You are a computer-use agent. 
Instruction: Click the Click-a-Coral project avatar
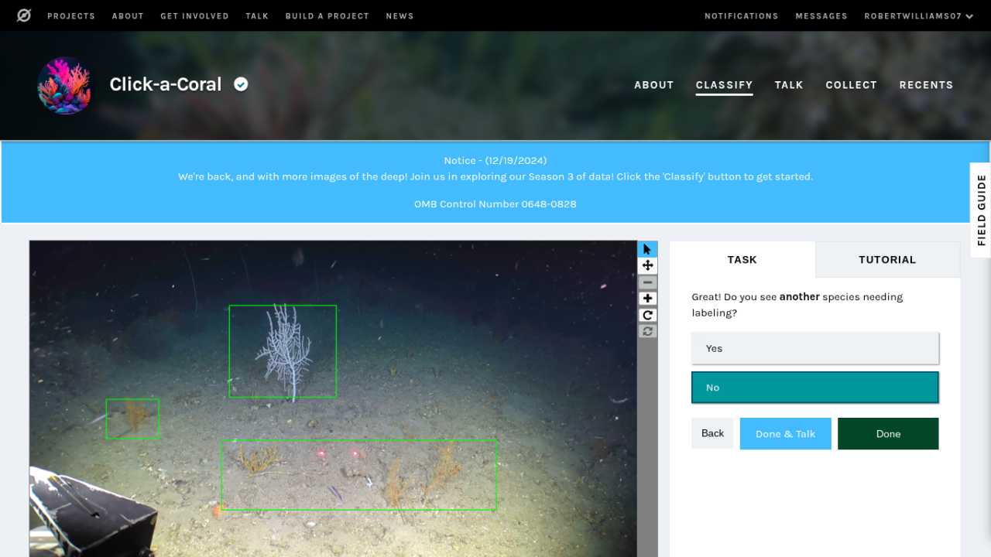click(64, 85)
